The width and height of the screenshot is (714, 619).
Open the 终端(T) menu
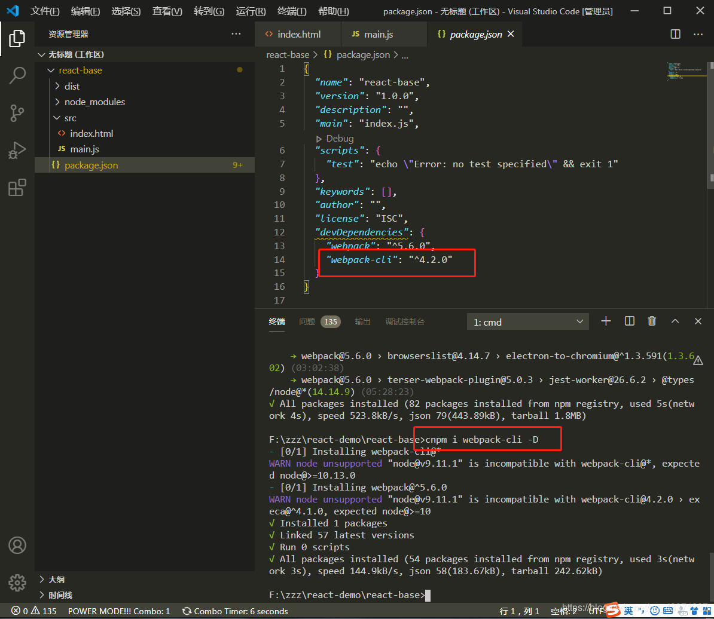[x=292, y=11]
